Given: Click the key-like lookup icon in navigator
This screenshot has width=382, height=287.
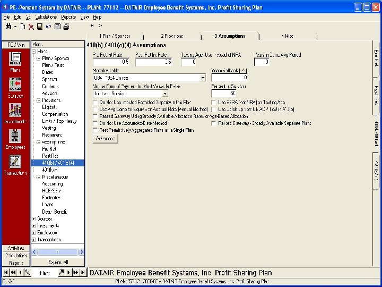Looking at the screenshot, I should point(28,272).
